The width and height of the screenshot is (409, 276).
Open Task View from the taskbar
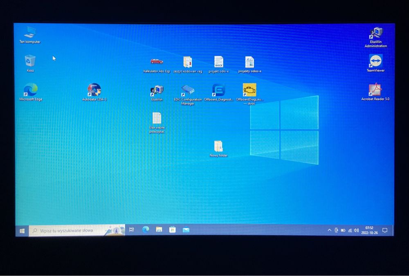point(132,229)
